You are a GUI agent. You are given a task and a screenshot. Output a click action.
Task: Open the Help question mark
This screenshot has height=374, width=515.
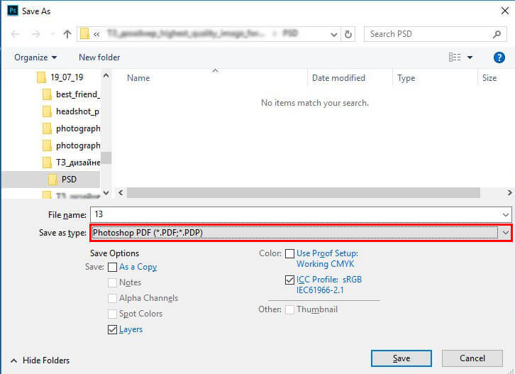coord(499,57)
